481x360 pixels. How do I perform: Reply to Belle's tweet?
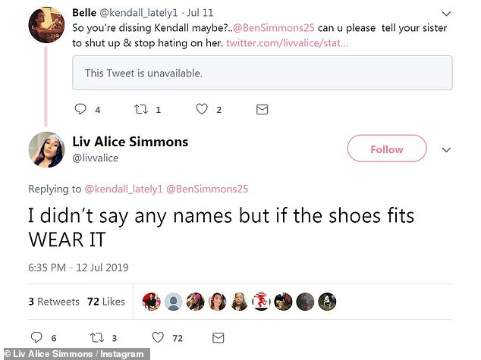[80, 109]
